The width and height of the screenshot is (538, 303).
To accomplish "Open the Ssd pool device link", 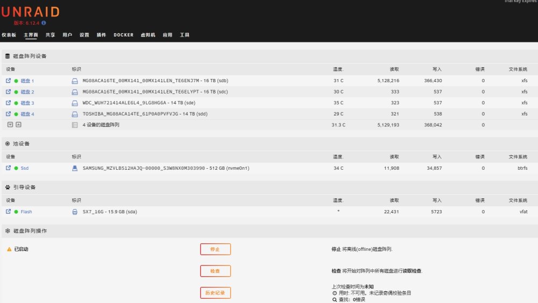I will point(25,168).
